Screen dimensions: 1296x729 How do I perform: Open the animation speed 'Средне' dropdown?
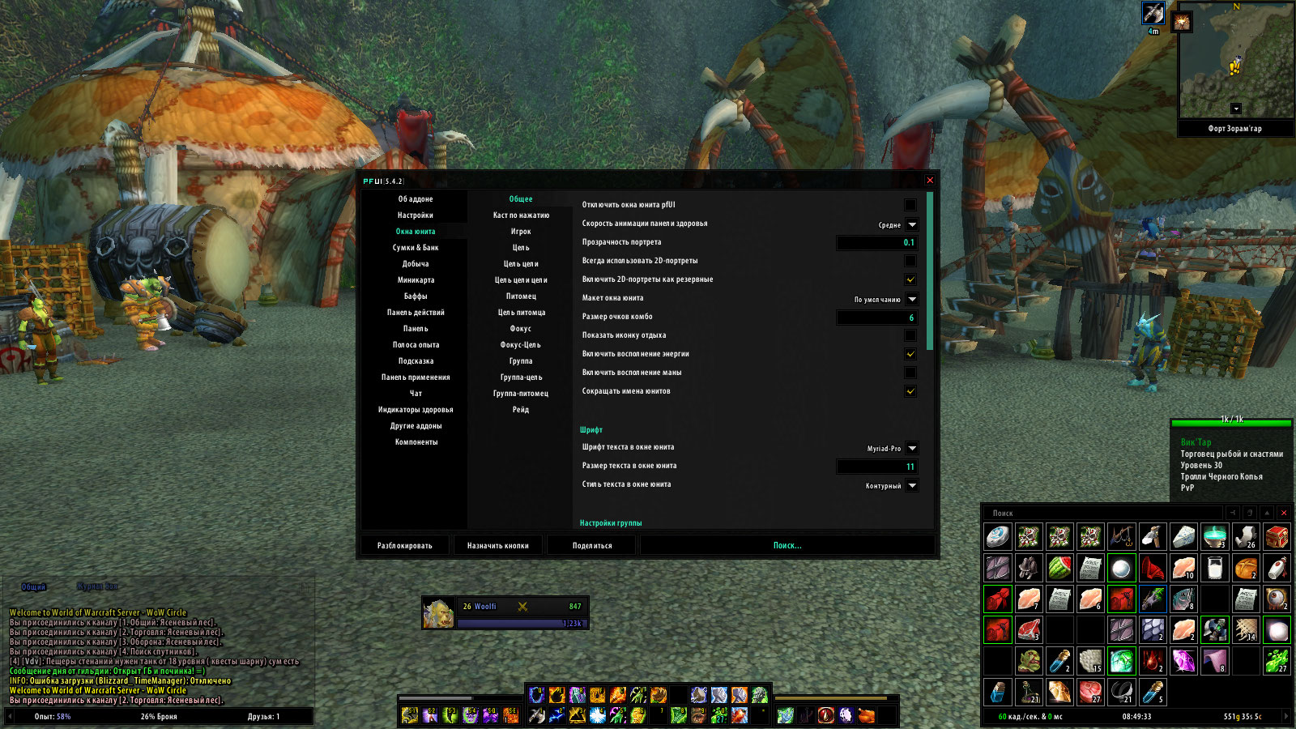click(x=912, y=225)
